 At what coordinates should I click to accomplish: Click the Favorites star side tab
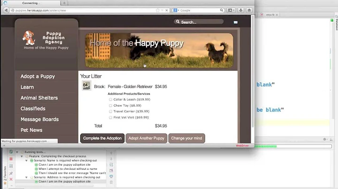pos(5,175)
